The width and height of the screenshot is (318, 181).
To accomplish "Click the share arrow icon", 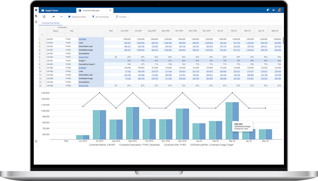I will pyautogui.click(x=53, y=17).
